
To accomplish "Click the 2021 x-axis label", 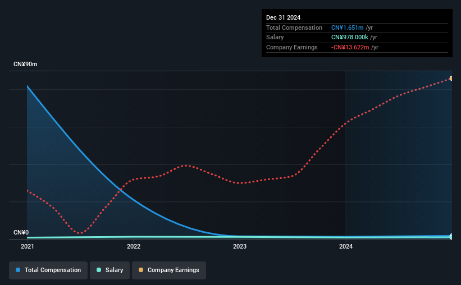I will [28, 246].
